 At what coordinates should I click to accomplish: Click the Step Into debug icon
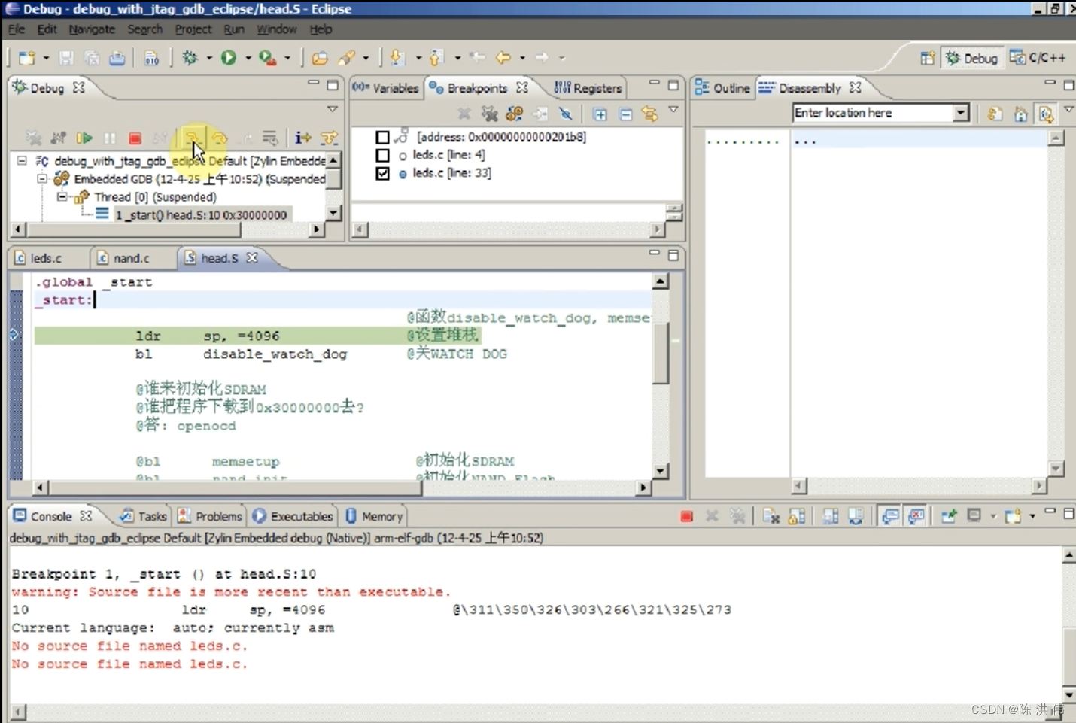[x=193, y=138]
